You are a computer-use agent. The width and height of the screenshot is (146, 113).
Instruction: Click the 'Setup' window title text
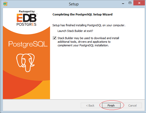click(x=74, y=4)
